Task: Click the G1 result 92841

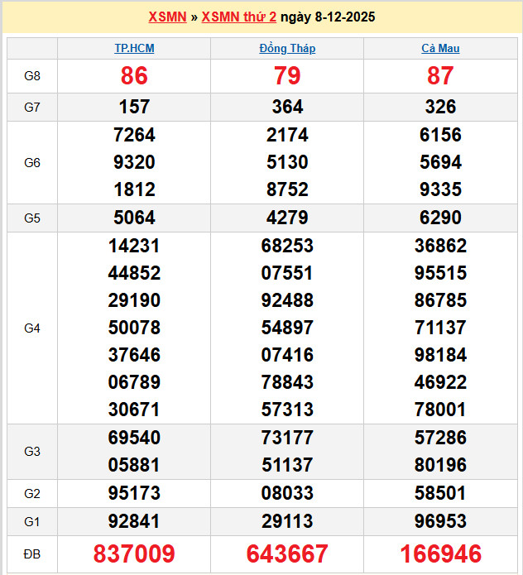Action: 134,521
